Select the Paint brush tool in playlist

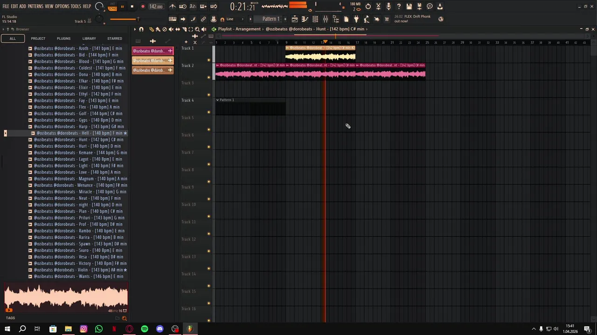[x=158, y=29]
